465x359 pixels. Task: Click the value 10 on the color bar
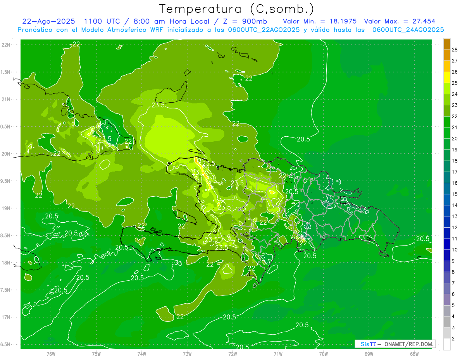[455, 250]
